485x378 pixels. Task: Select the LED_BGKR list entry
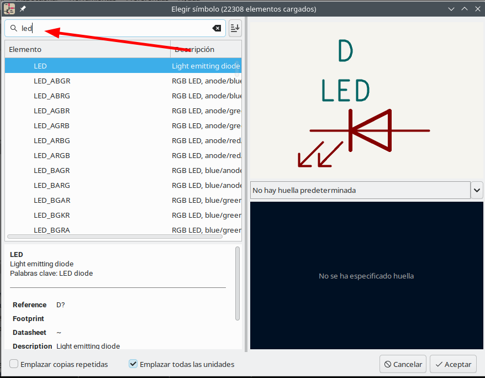(x=52, y=215)
